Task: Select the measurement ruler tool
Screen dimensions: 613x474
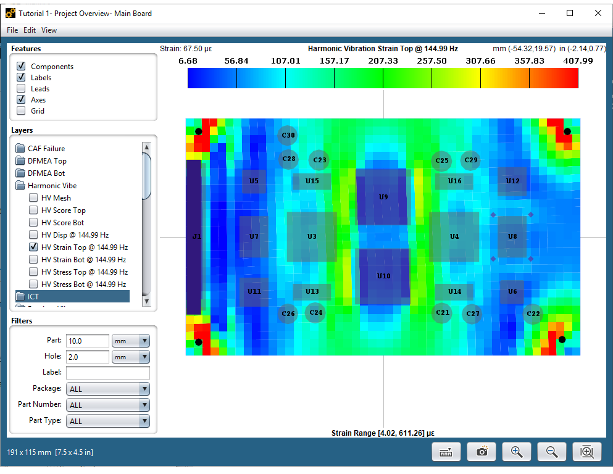Action: [x=446, y=452]
